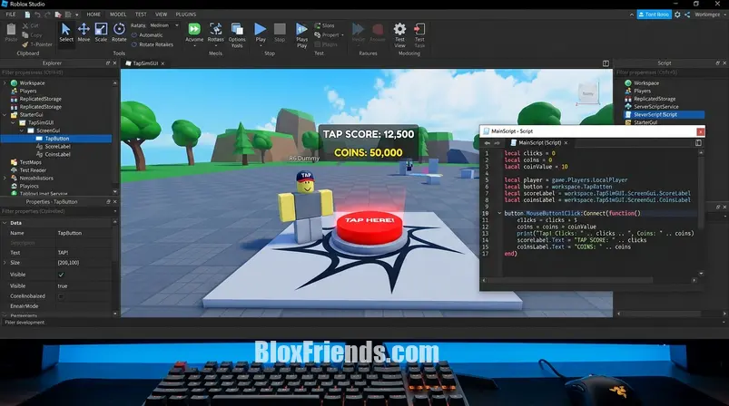This screenshot has width=729, height=406.
Task: Expand the Workspace node in Explorer
Action: (x=5, y=83)
